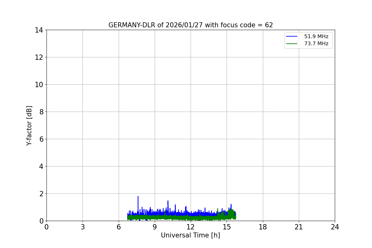Select the 51.9 MHz legend label
372x248 pixels.
pos(316,37)
